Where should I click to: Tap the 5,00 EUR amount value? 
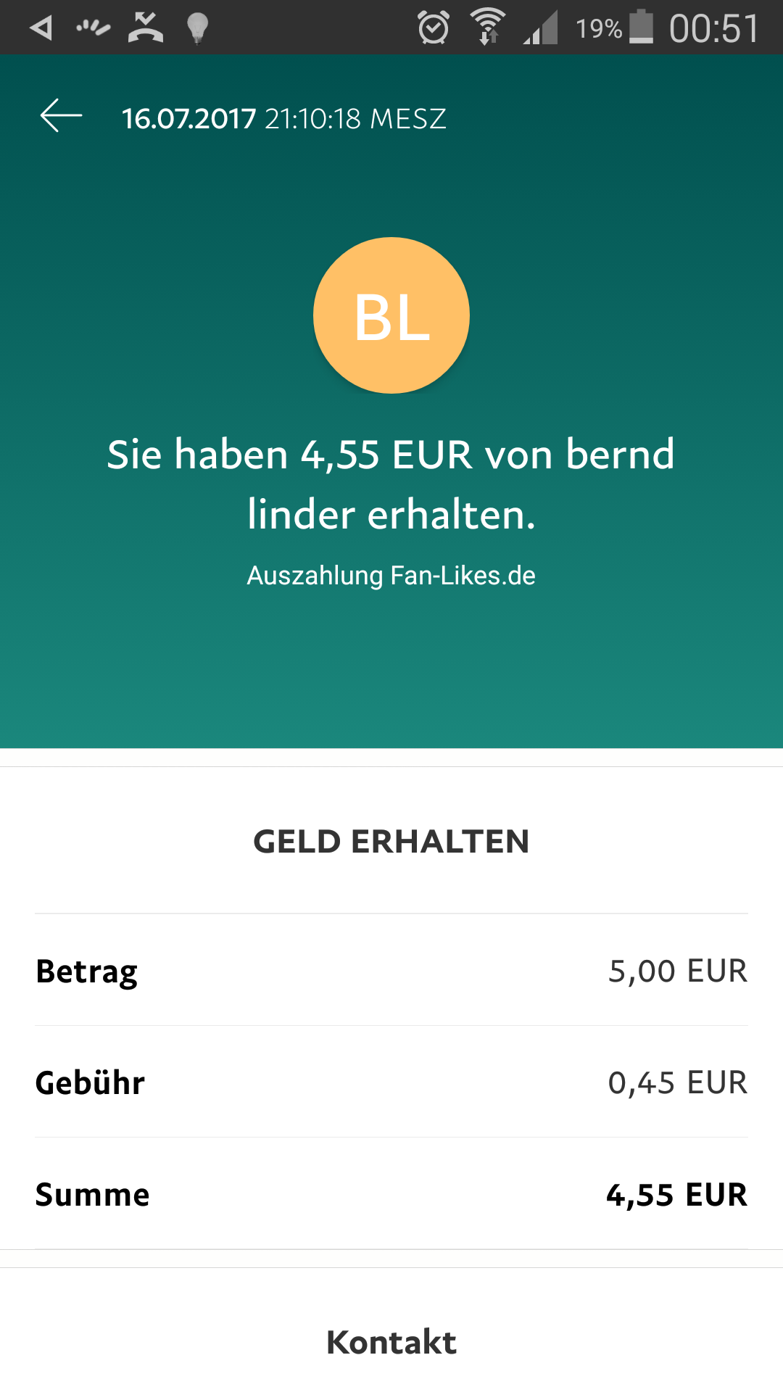pos(677,971)
